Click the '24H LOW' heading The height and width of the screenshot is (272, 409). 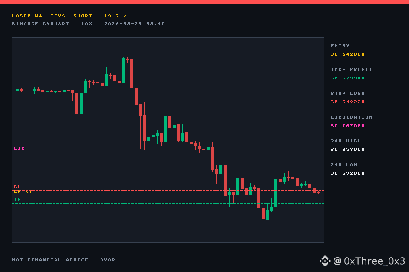344,165
